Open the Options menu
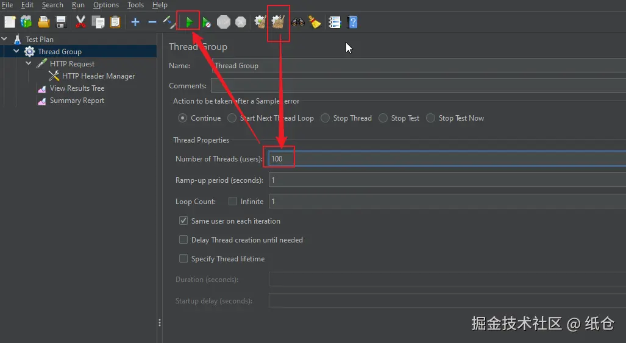Viewport: 626px width, 343px height. click(106, 5)
